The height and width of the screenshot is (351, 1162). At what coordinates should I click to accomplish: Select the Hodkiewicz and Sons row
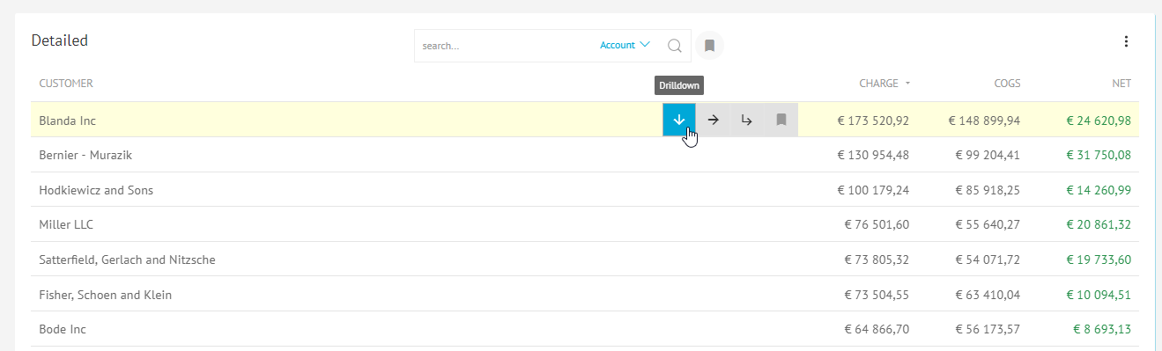[x=584, y=190]
